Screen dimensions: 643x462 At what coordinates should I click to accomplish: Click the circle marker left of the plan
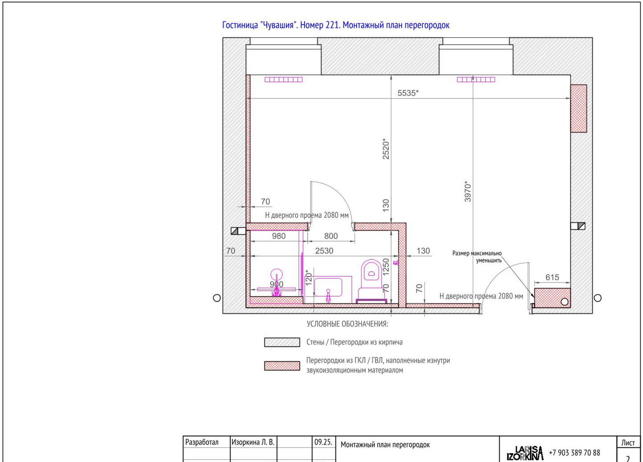click(217, 298)
